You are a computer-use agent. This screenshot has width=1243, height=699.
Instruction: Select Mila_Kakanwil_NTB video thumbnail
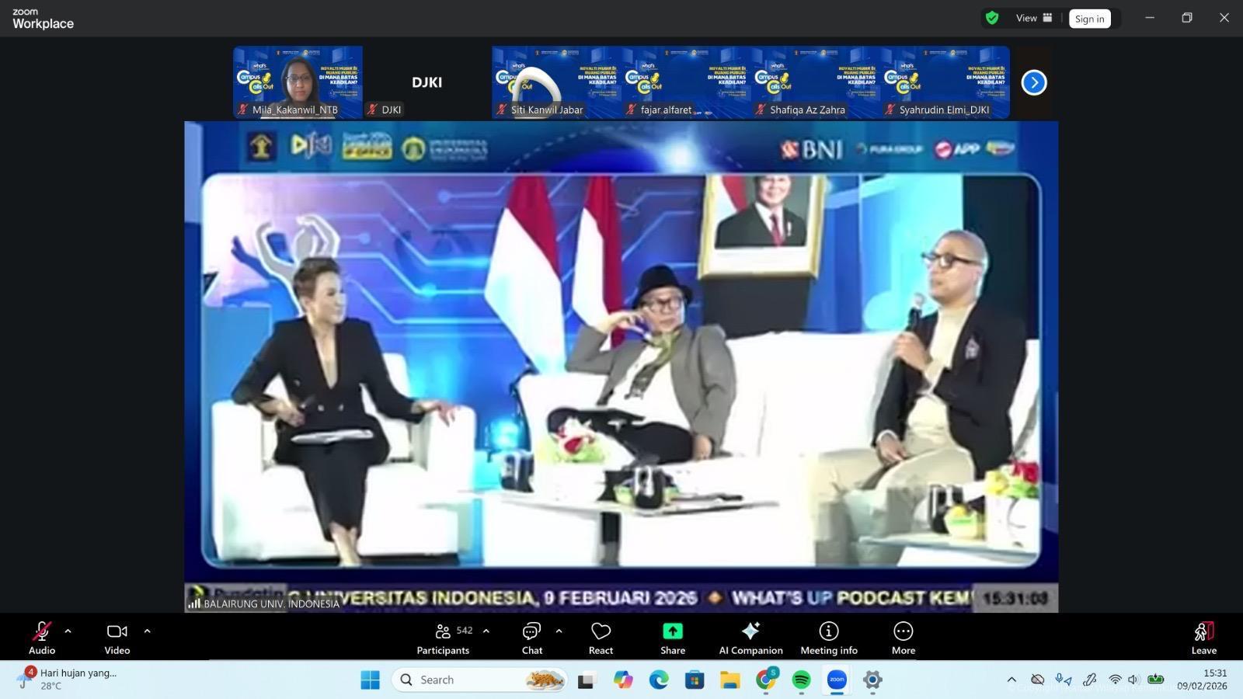(x=298, y=82)
